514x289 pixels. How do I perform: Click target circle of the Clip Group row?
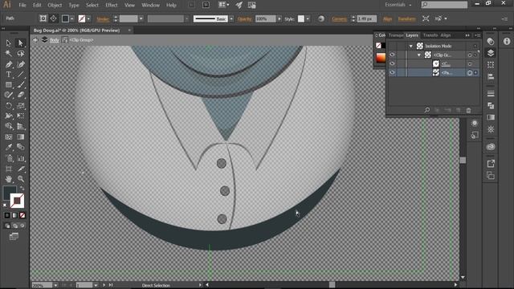pyautogui.click(x=470, y=55)
